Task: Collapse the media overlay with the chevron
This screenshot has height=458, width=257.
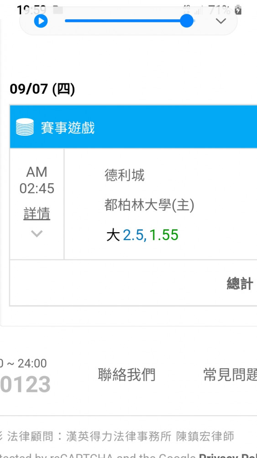Action: coord(221,21)
